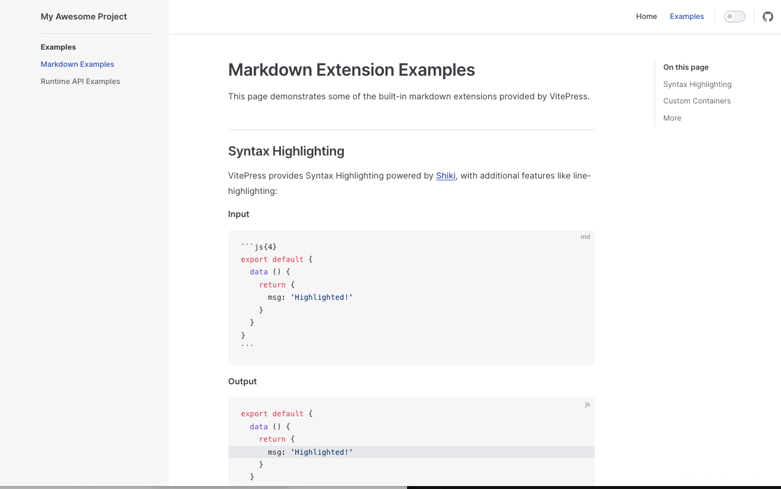Go to Home in the top navigation
Viewport: 781px width, 489px height.
646,17
